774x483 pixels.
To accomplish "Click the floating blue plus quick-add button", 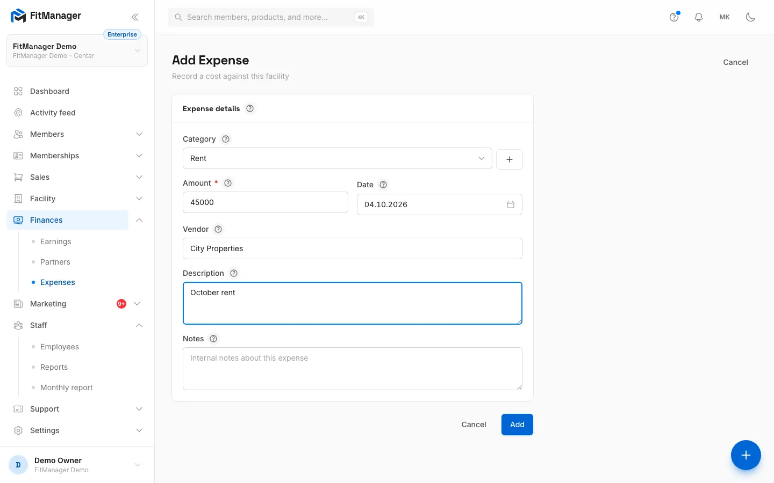I will (x=746, y=455).
